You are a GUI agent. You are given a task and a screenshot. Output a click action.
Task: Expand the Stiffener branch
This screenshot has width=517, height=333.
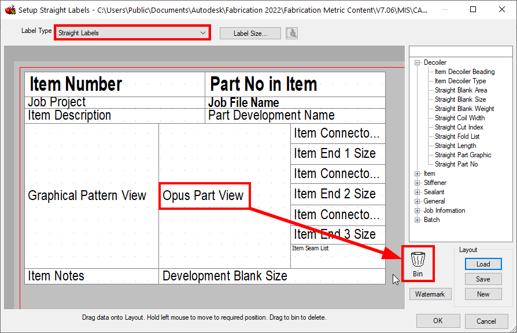(x=418, y=182)
